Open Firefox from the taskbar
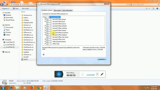Image resolution: width=160 pixels, height=90 pixels. pos(32,88)
